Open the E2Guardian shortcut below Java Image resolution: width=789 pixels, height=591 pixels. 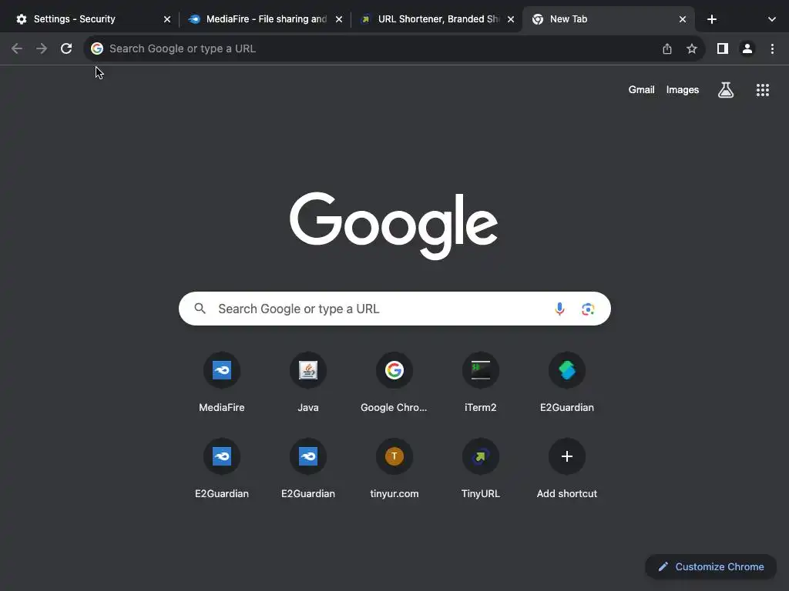click(308, 469)
